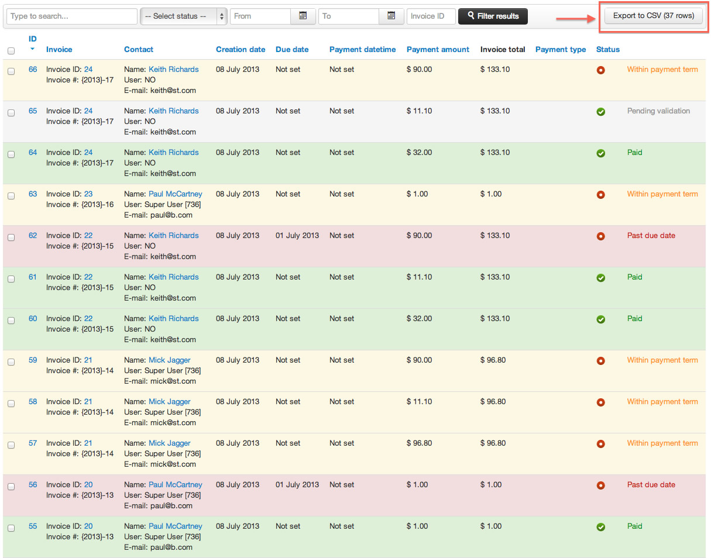711x558 pixels.
Task: Sort by the Status column header
Action: [607, 50]
